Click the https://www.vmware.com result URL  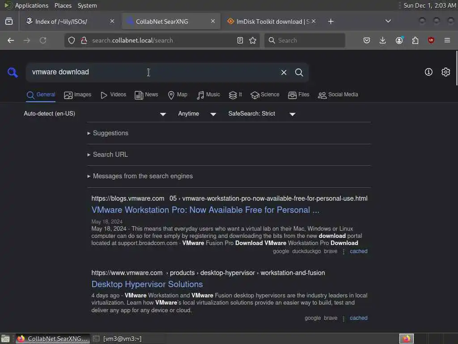pos(127,273)
